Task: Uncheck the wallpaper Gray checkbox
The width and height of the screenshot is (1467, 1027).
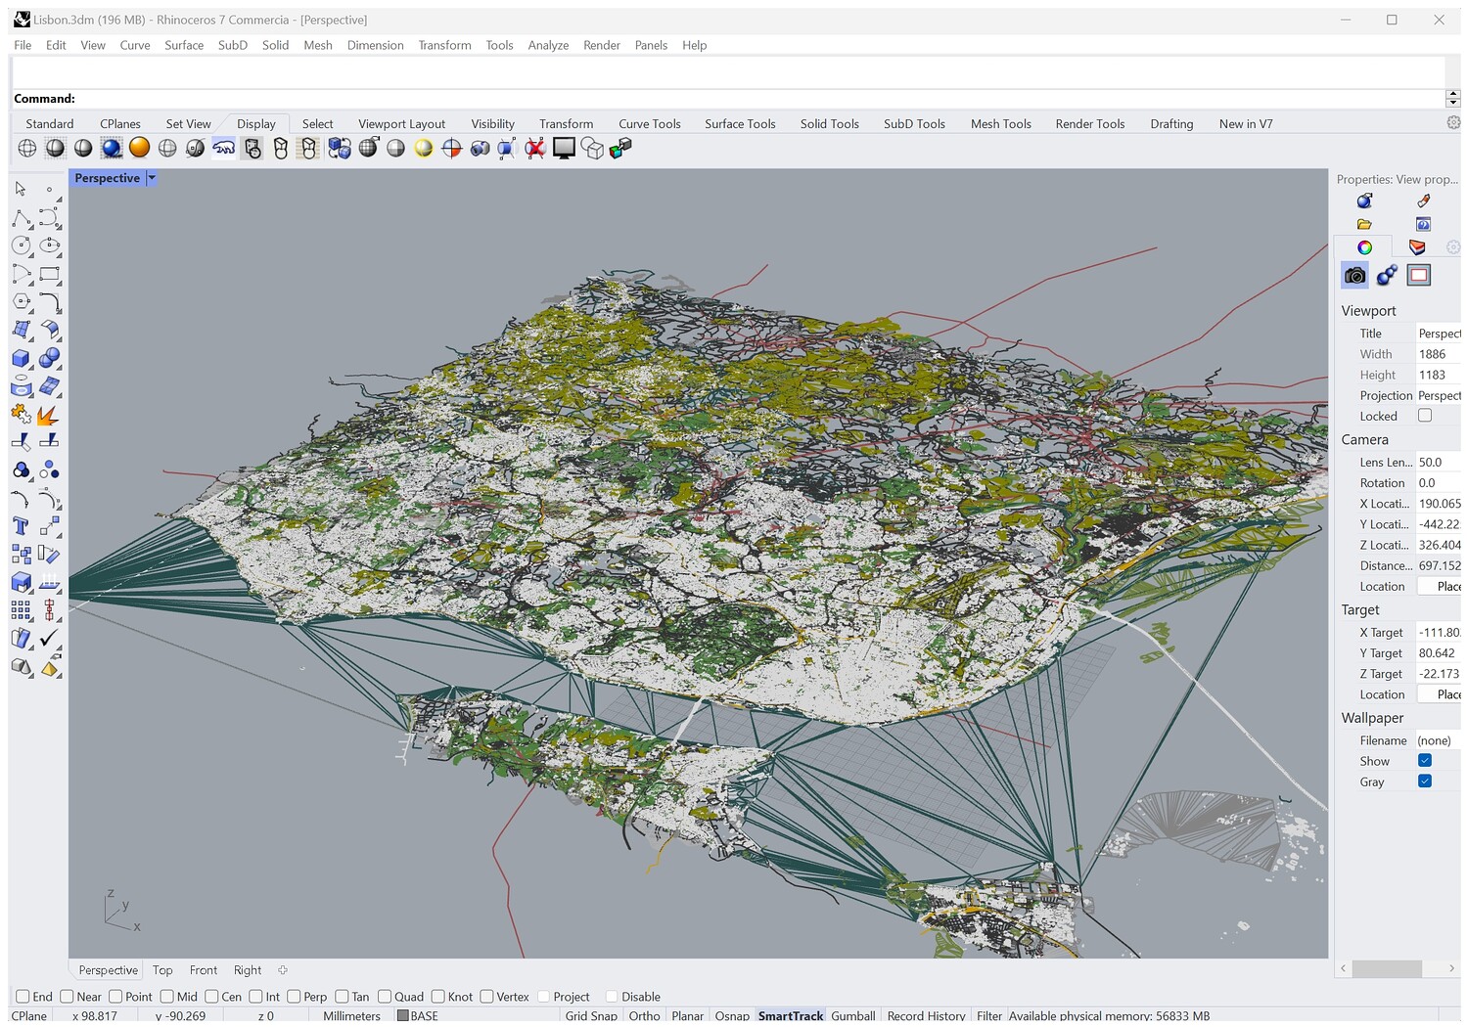Action: click(1425, 781)
